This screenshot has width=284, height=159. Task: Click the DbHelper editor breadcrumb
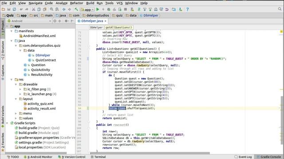pos(96,27)
